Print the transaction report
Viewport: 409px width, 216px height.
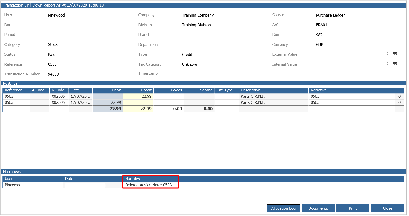tap(353, 208)
